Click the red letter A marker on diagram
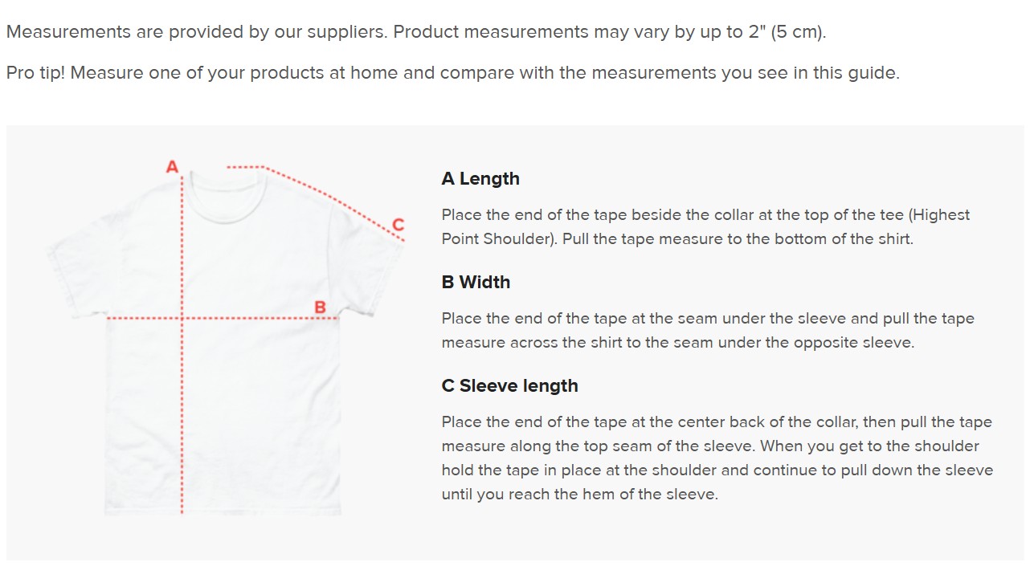The height and width of the screenshot is (566, 1030). tap(172, 167)
